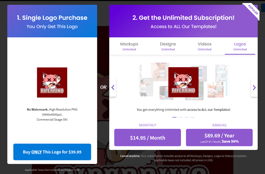Viewport: 265px width, 174px height.
Task: Choose the $14.95 / Month plan
Action: pos(148,138)
